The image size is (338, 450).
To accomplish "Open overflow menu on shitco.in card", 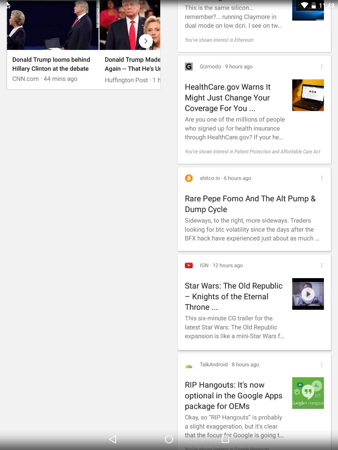I will (321, 178).
